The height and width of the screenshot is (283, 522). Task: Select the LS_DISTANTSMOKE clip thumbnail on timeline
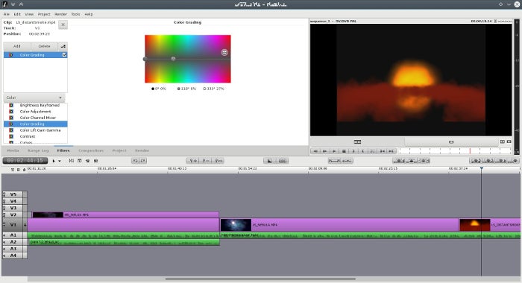(475, 225)
